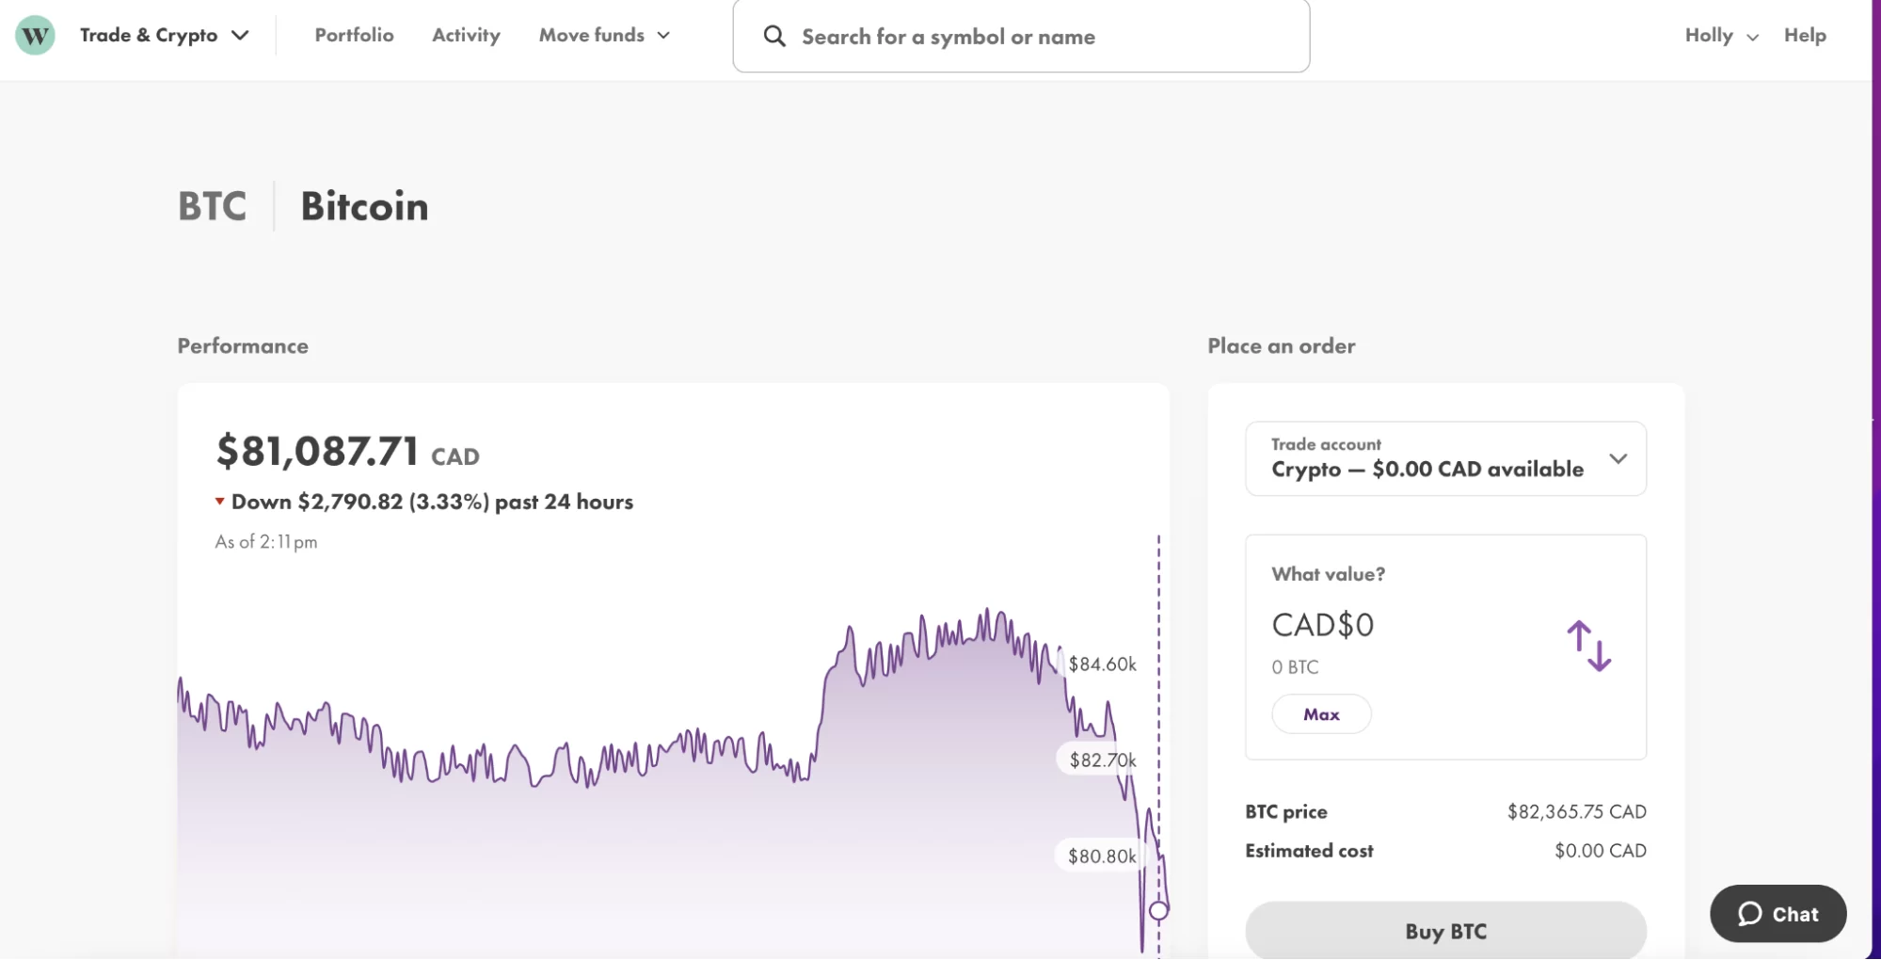Click the 'Place an order' heading
Image resolution: width=1881 pixels, height=960 pixels.
point(1282,346)
